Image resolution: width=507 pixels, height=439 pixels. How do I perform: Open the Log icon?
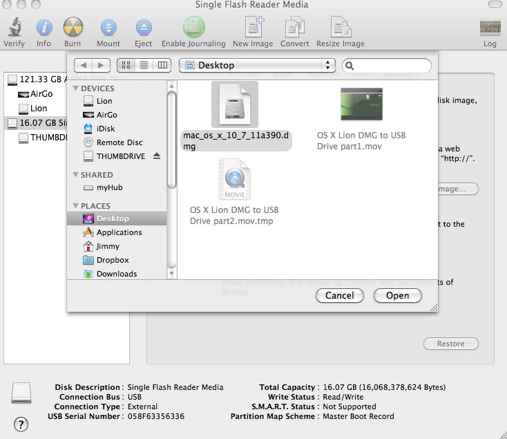(x=490, y=28)
